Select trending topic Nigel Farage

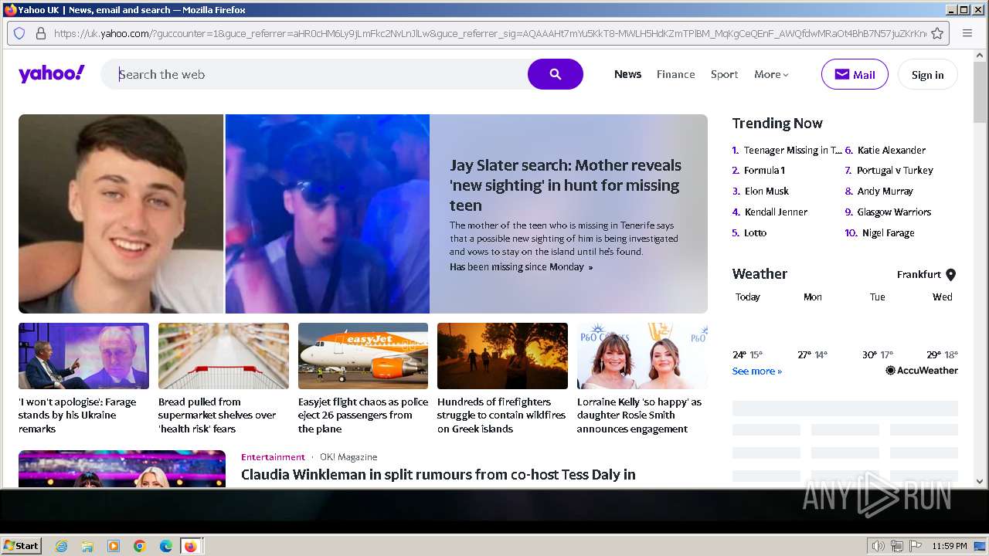889,233
